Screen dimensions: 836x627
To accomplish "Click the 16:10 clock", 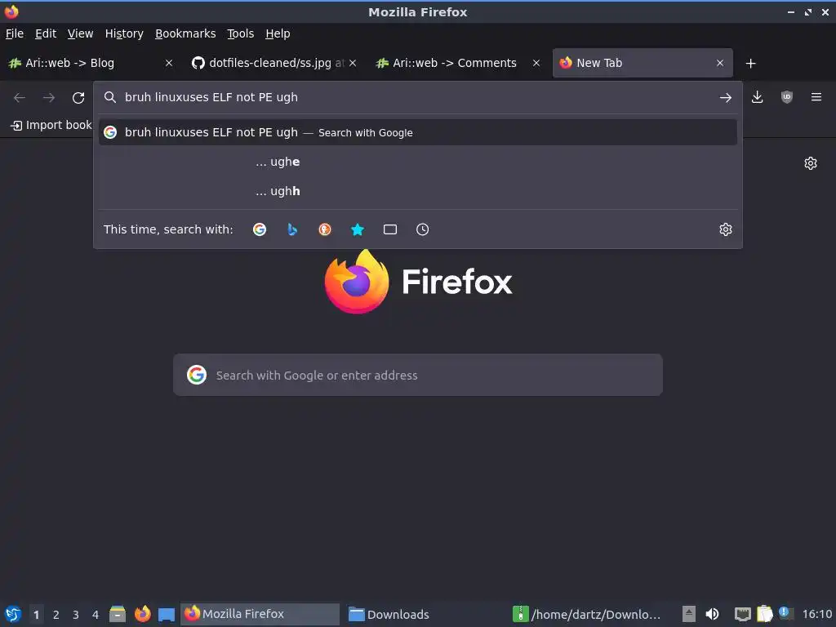I will click(x=816, y=614).
